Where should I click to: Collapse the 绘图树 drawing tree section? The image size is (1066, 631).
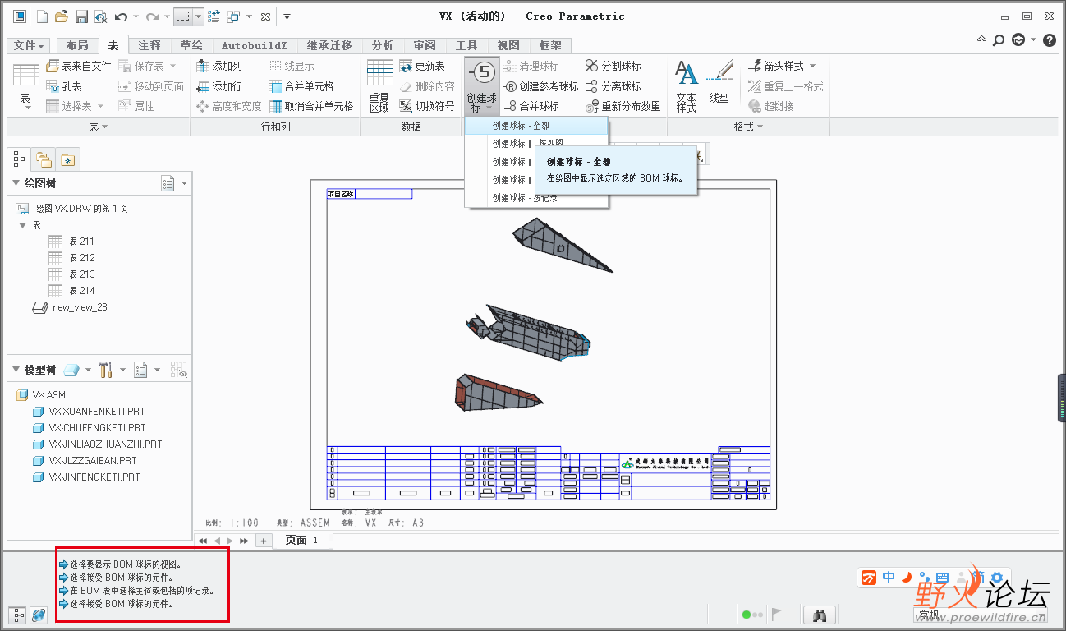(x=16, y=183)
